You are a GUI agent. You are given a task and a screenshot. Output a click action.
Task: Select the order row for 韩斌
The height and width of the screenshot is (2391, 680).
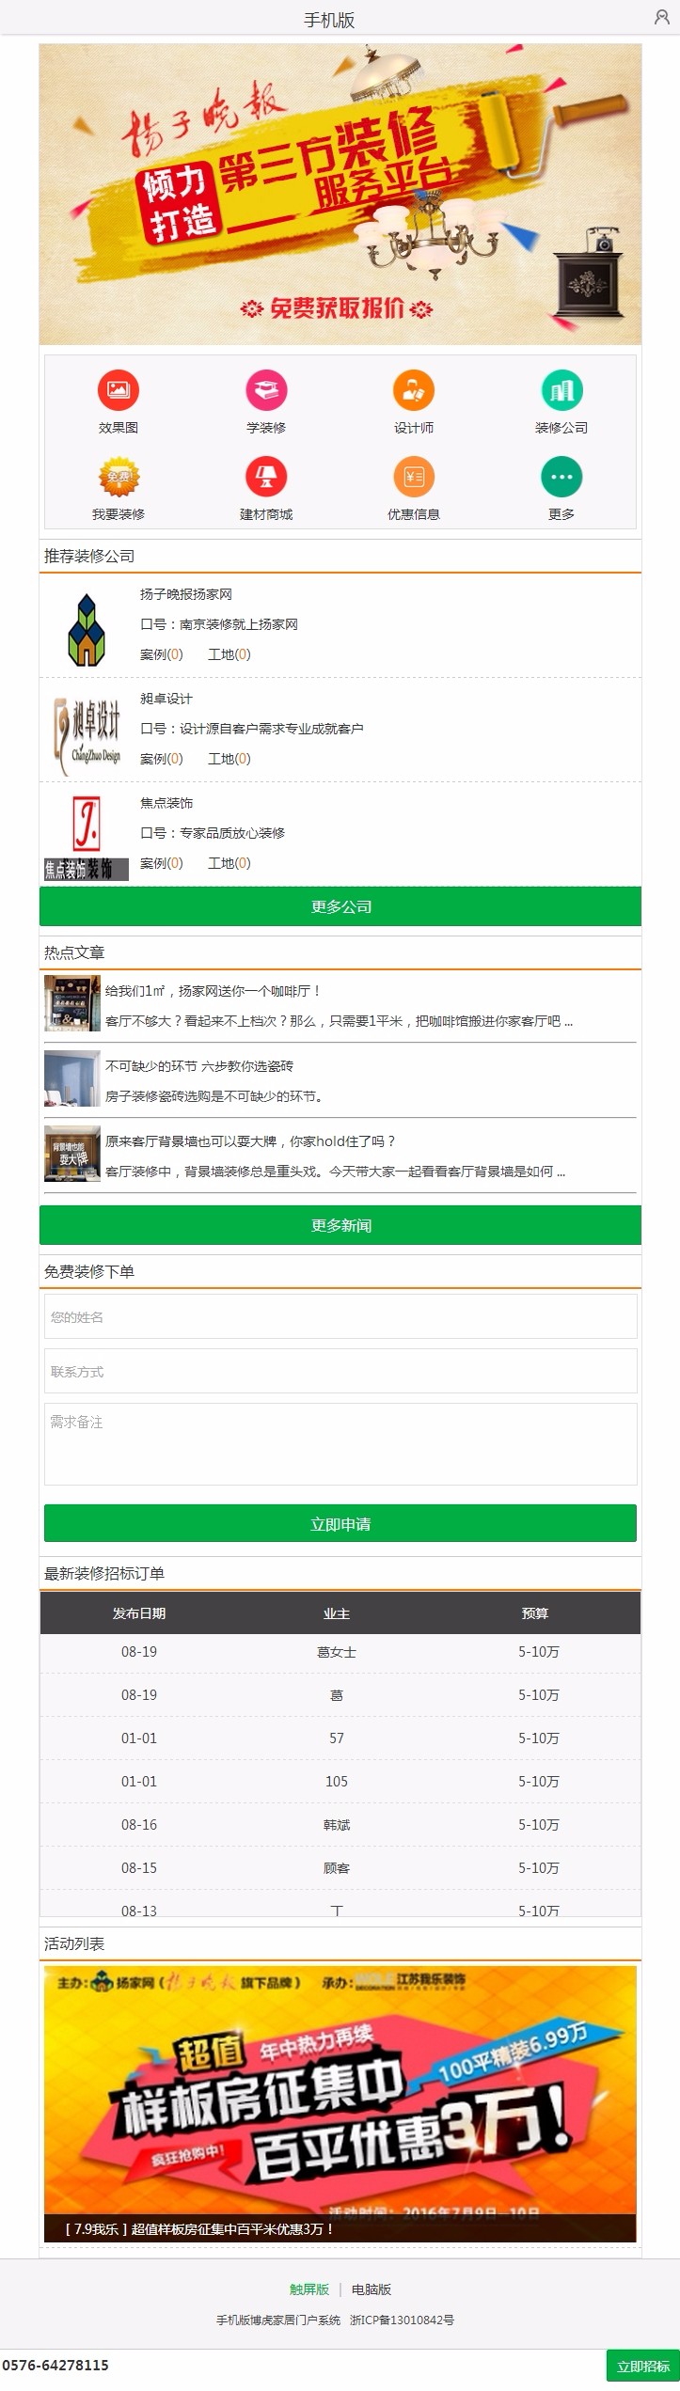(x=340, y=1825)
